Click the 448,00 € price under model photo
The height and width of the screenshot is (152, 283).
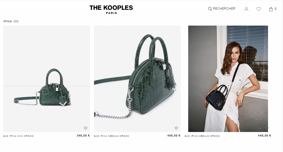coord(264,136)
